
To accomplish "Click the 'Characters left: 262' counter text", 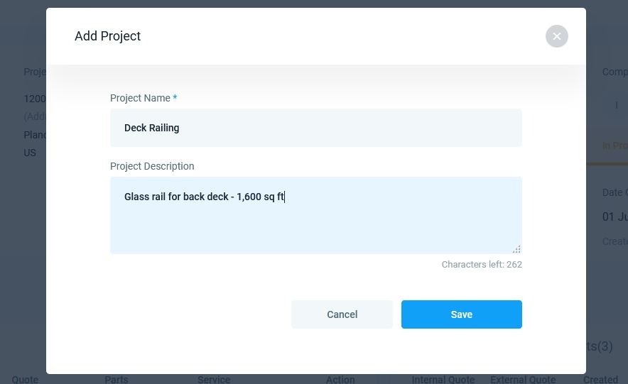I will pyautogui.click(x=482, y=265).
